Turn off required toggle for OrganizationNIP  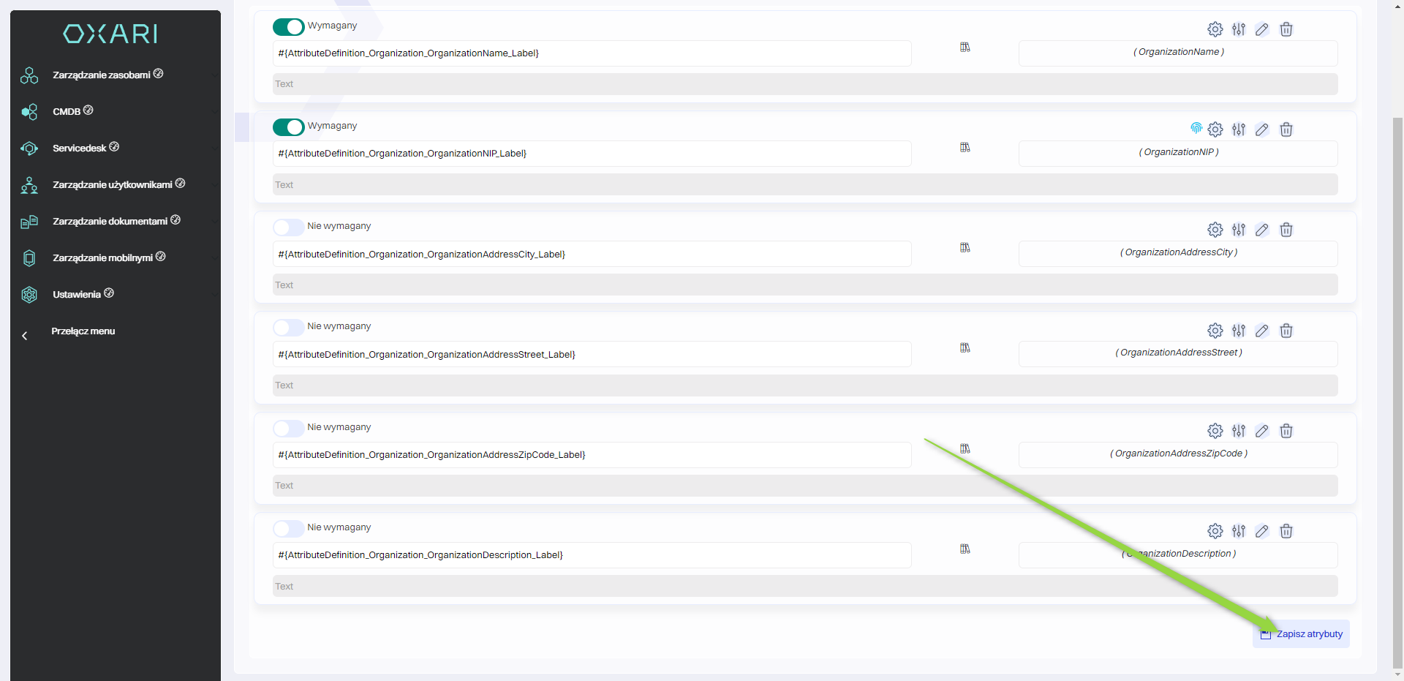tap(288, 127)
